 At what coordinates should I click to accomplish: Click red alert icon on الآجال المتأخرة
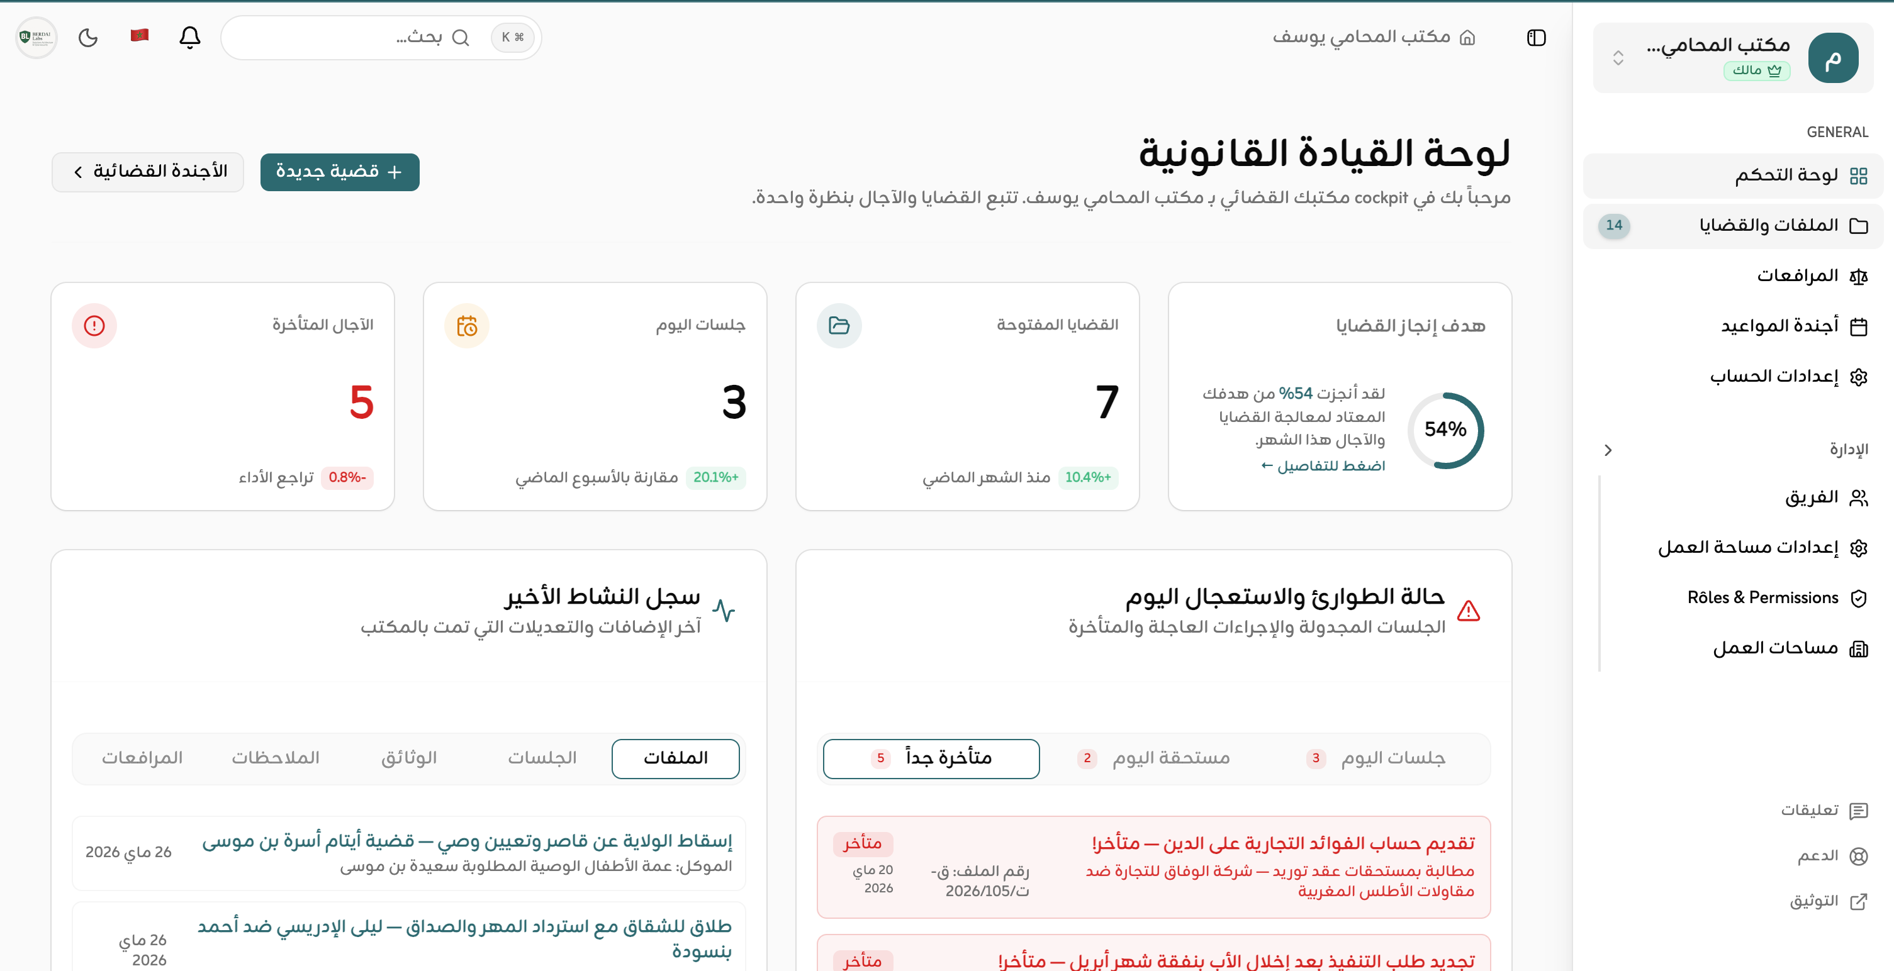[x=94, y=326]
